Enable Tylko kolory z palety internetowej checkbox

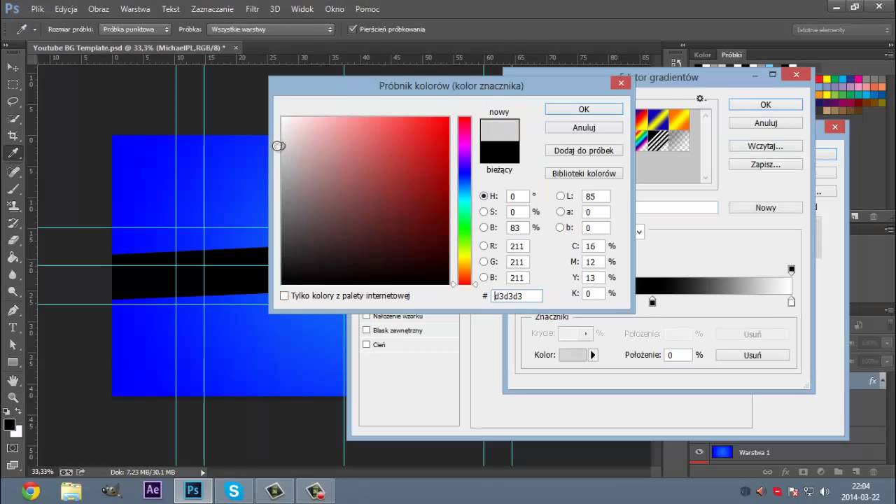click(x=284, y=296)
